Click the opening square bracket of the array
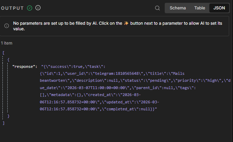The height and width of the screenshot is (142, 233). 3,53
